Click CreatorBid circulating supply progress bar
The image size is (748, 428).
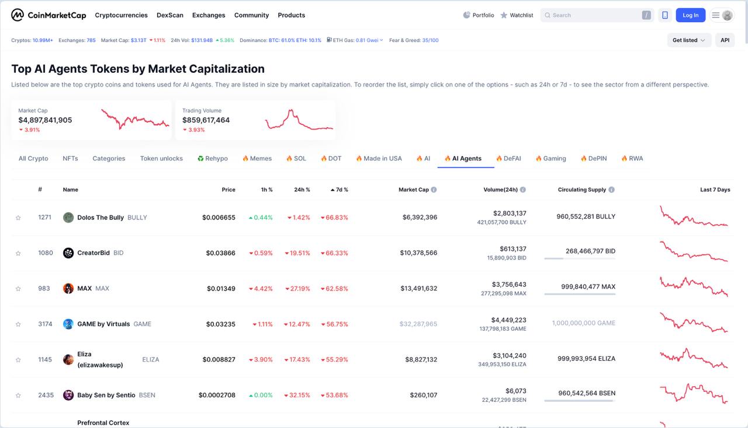pos(580,258)
